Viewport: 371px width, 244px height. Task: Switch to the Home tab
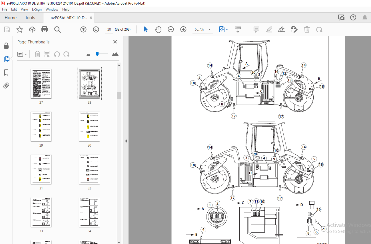pyautogui.click(x=11, y=18)
